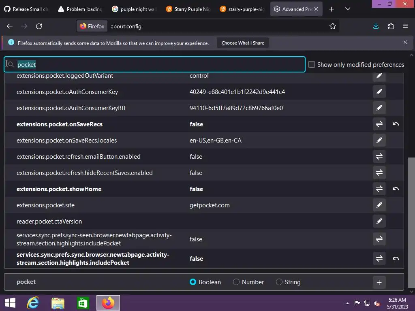Screen dimensions: 415x311
Task: Reload the current page
Action: click(x=39, y=26)
